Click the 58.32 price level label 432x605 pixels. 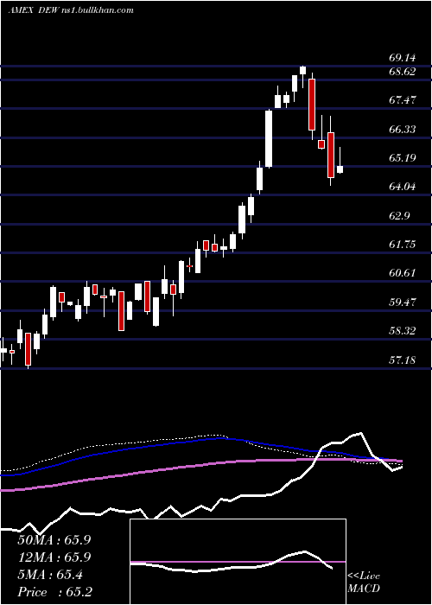point(403,331)
